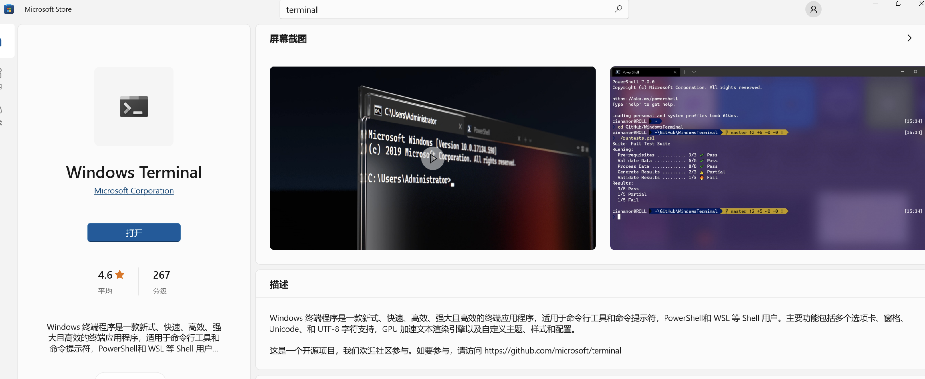Click the 分级 label under 267

tap(160, 291)
